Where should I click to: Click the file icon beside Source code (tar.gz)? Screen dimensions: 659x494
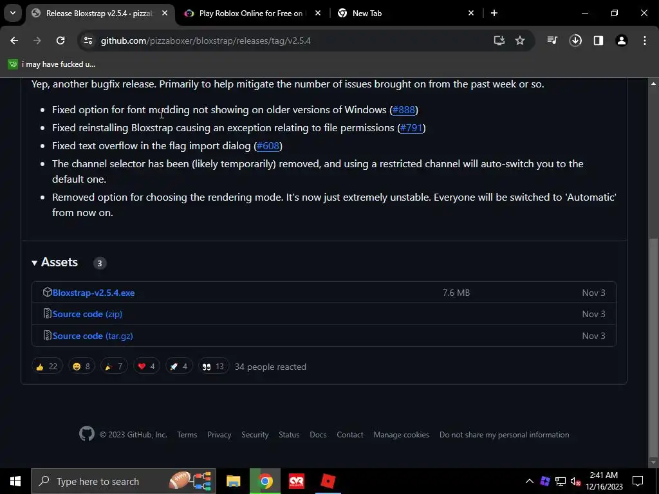tap(48, 336)
